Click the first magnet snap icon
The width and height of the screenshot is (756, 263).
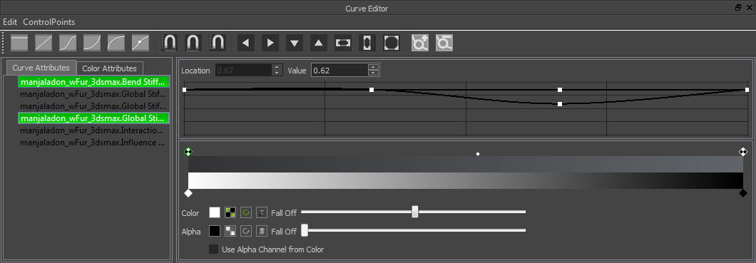point(169,43)
